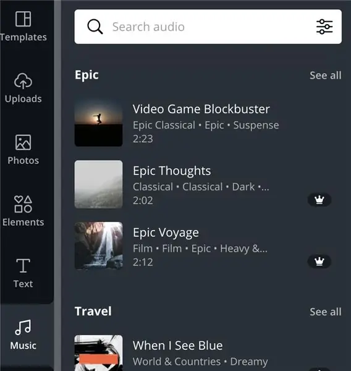Viewport: 351px width, 371px height.
Task: Click See all for Travel section
Action: coord(326,312)
